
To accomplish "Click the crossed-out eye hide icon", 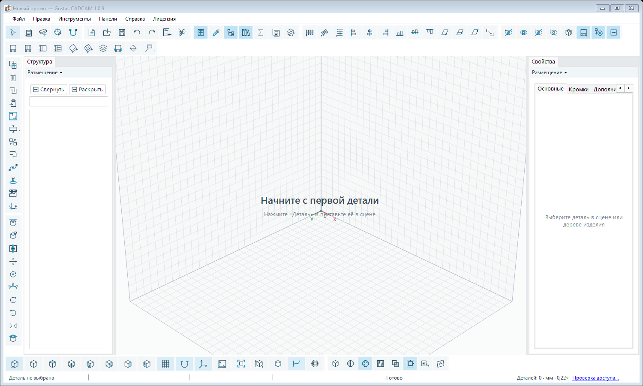I will pos(509,32).
